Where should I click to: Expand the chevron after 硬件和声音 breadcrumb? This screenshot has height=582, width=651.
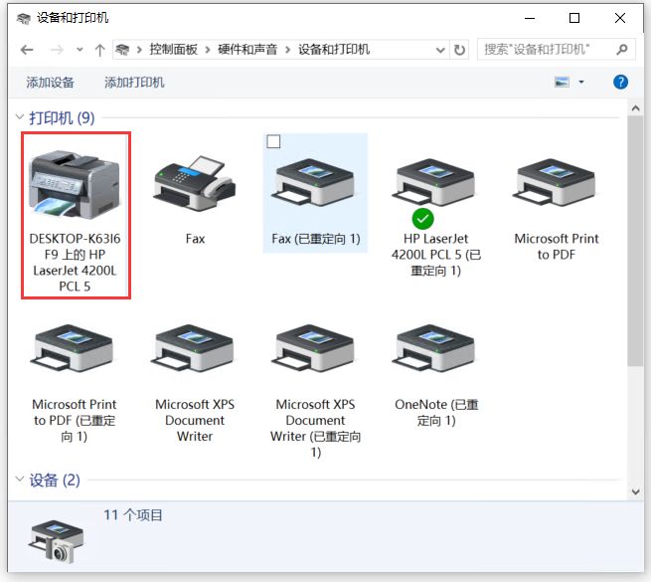click(287, 51)
